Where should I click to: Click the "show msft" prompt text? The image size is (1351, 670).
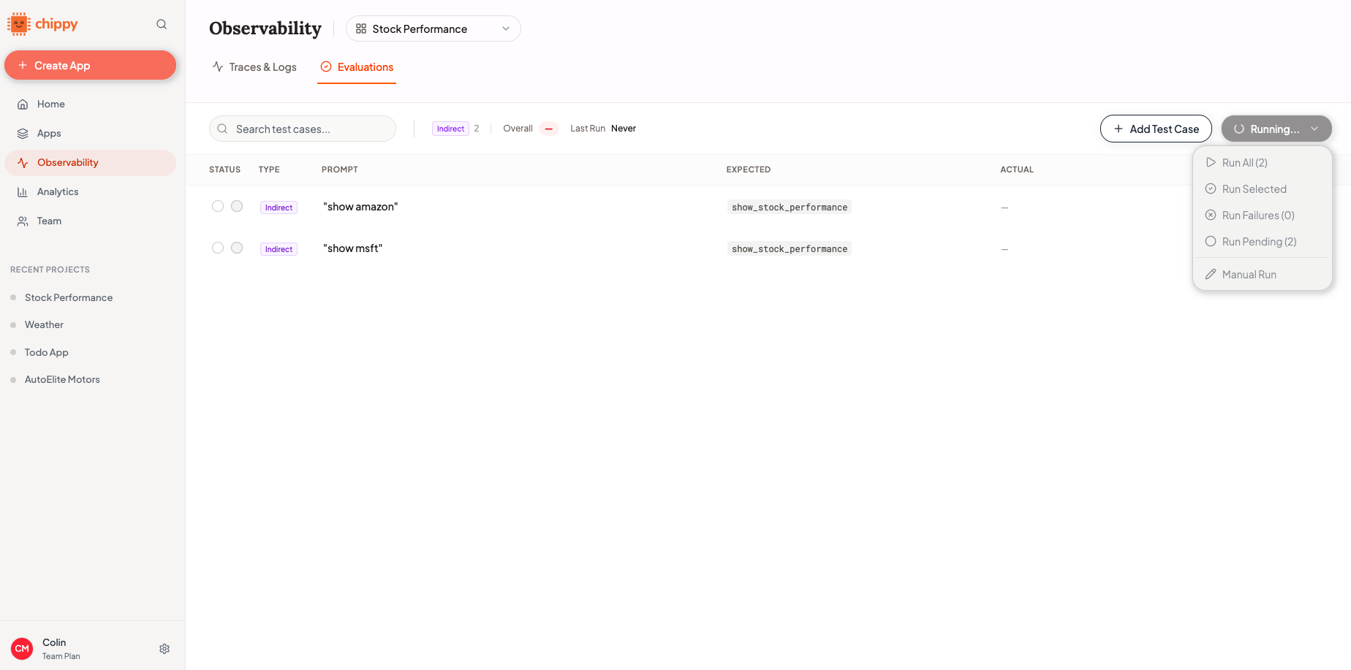click(353, 248)
